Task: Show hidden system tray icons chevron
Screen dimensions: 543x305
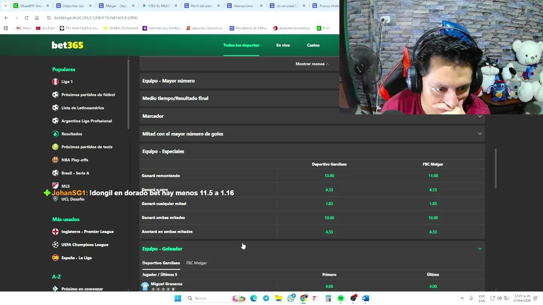Action: point(462,298)
